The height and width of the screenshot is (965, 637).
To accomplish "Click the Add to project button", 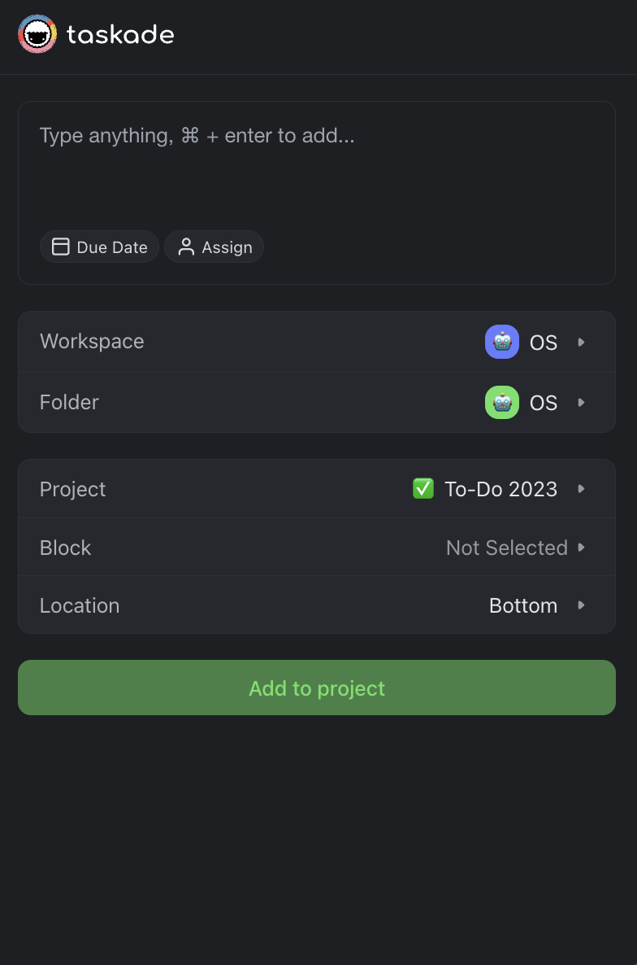I will click(317, 688).
